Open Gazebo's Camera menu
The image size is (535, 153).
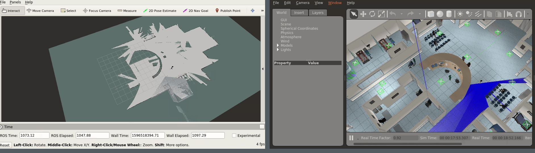pyautogui.click(x=303, y=3)
